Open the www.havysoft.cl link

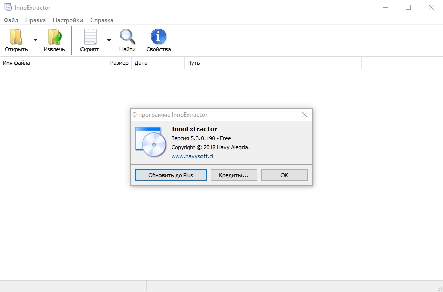coord(192,156)
